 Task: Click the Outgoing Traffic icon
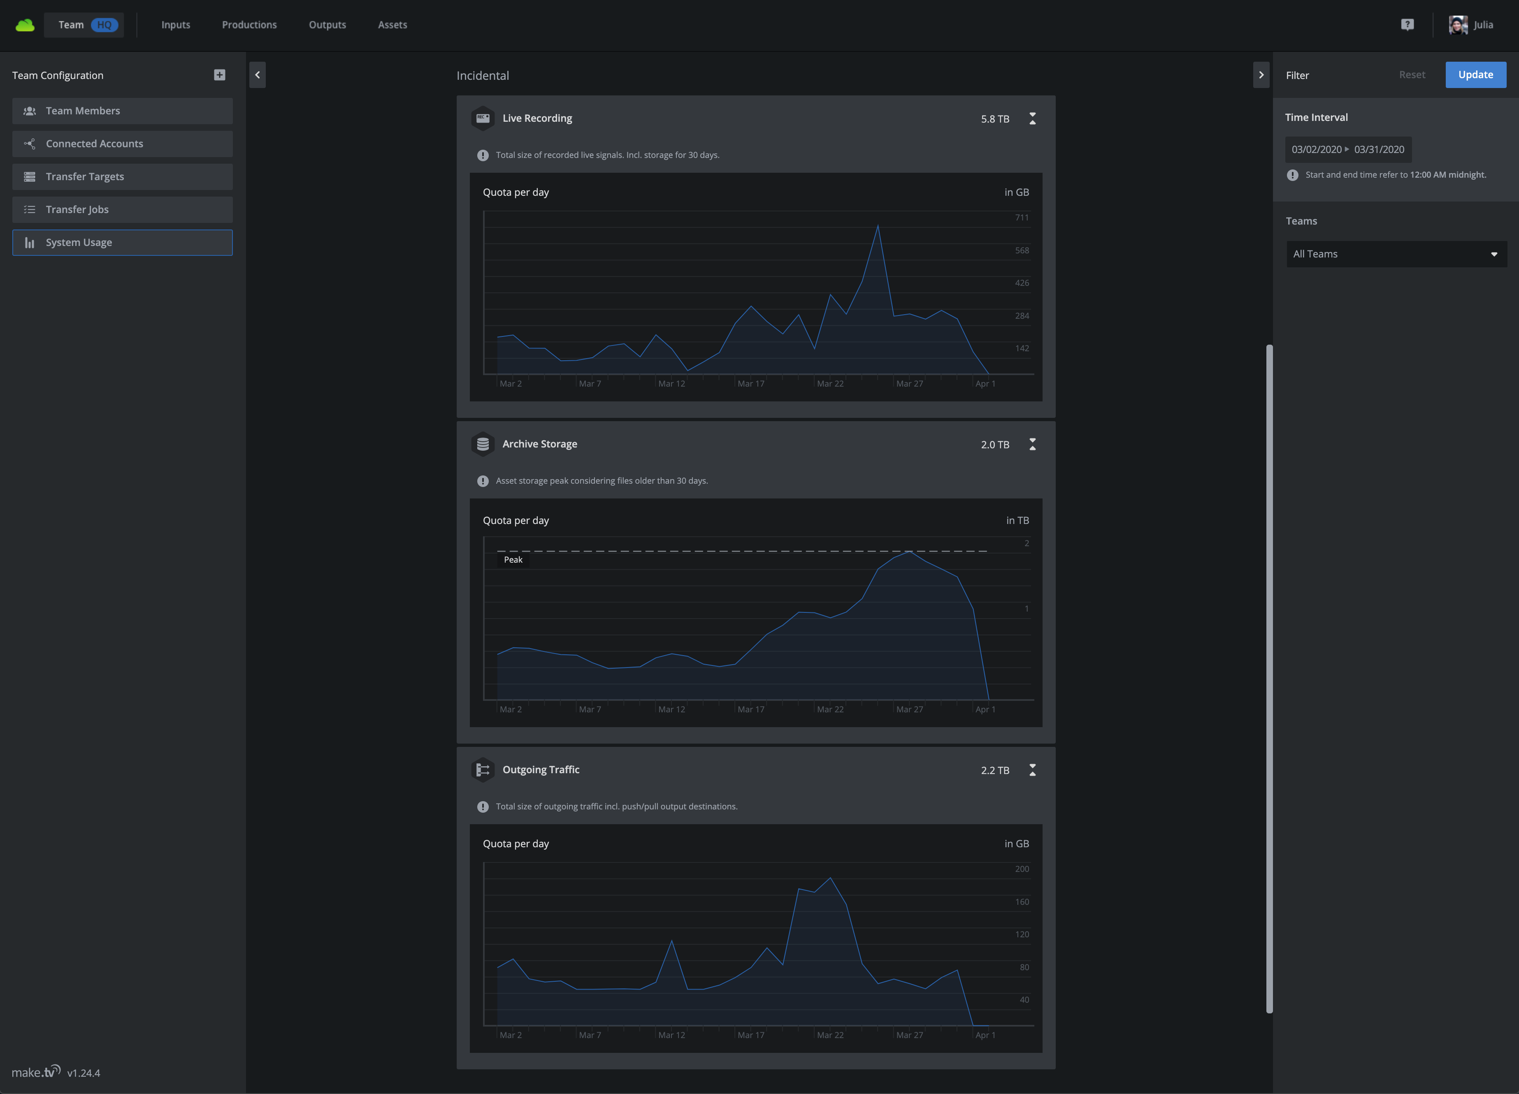482,770
